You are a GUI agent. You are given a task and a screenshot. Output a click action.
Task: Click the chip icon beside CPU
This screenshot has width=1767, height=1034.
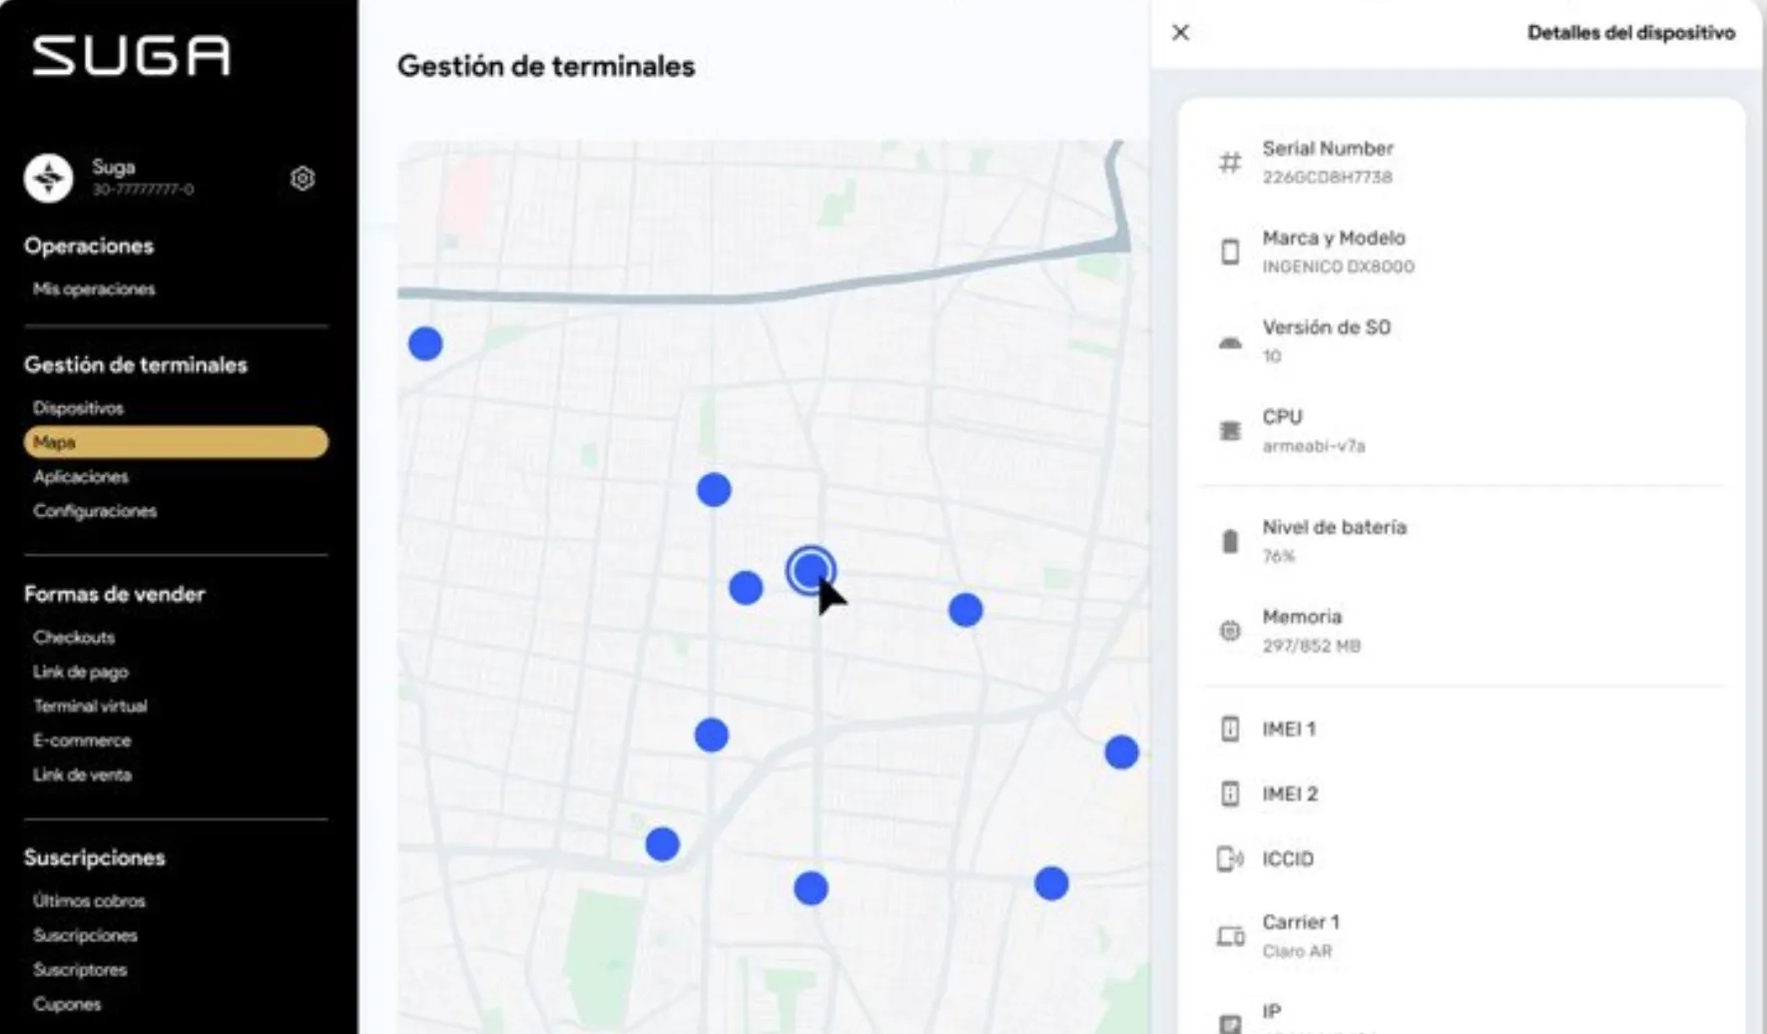pos(1230,431)
